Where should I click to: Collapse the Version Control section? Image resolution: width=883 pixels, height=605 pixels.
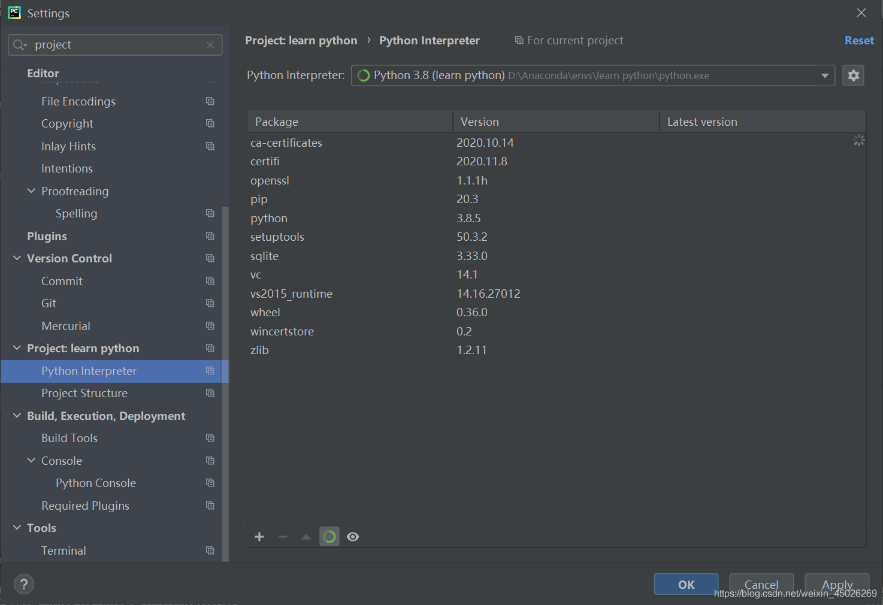[17, 258]
